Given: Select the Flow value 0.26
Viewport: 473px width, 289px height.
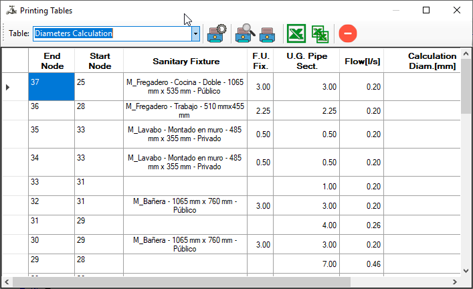Looking at the screenshot, I should (x=362, y=225).
